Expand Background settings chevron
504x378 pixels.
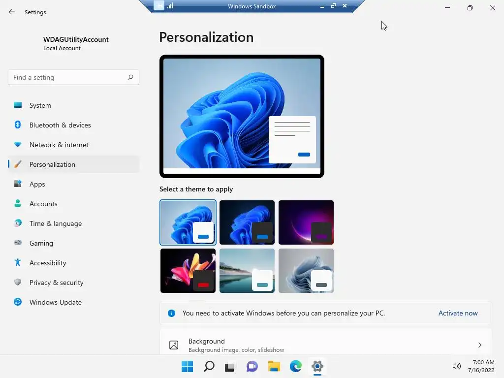pyautogui.click(x=479, y=345)
